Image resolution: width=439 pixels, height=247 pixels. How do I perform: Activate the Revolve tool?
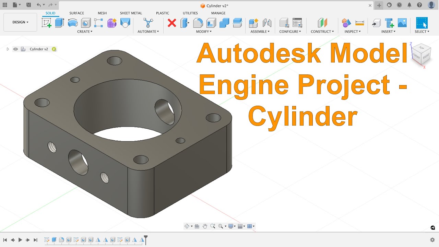pyautogui.click(x=73, y=23)
